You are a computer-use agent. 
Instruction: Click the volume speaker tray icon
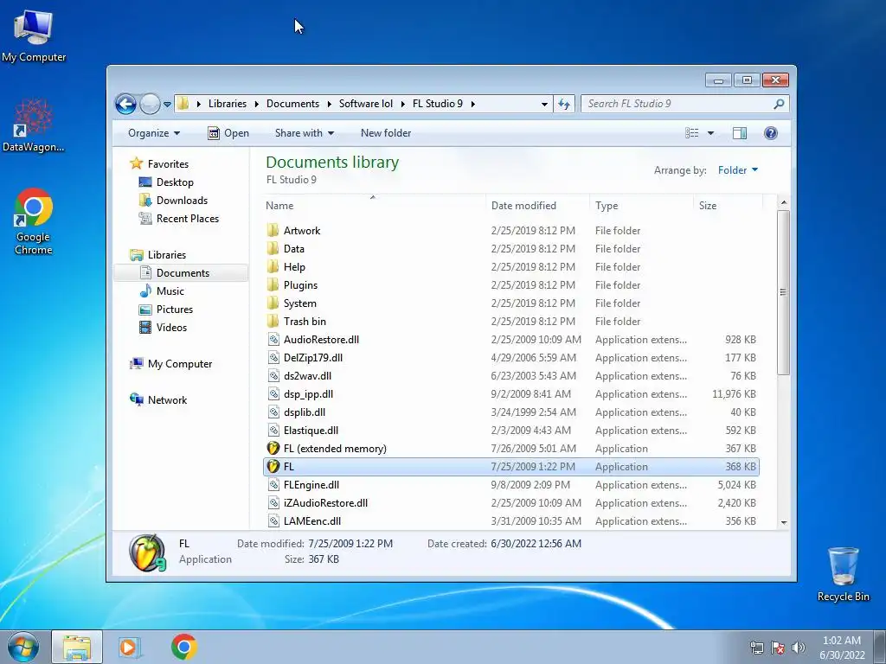click(x=799, y=648)
